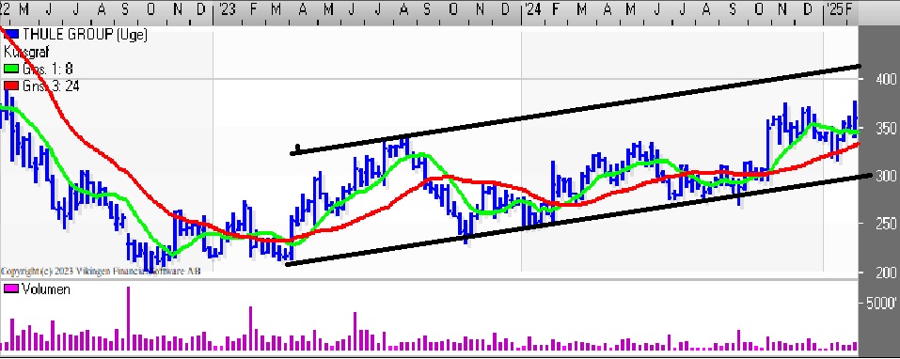Select the THULE GROUP (Uge) title label
The width and height of the screenshot is (900, 359).
click(85, 35)
